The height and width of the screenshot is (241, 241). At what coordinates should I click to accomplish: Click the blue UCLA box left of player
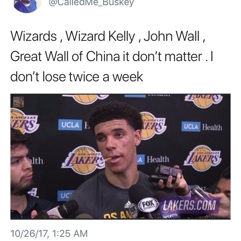pos(70,125)
